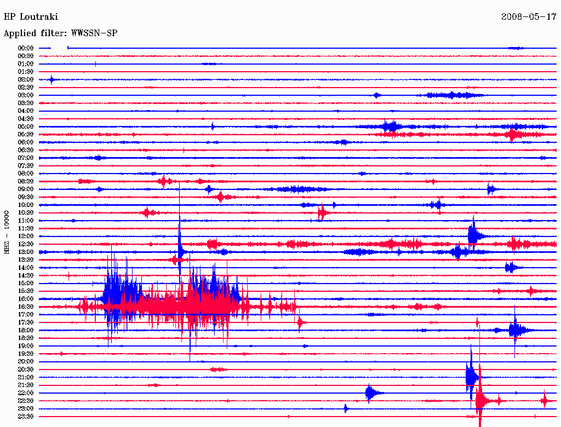Select the 12:30 time label

[x=26, y=244]
